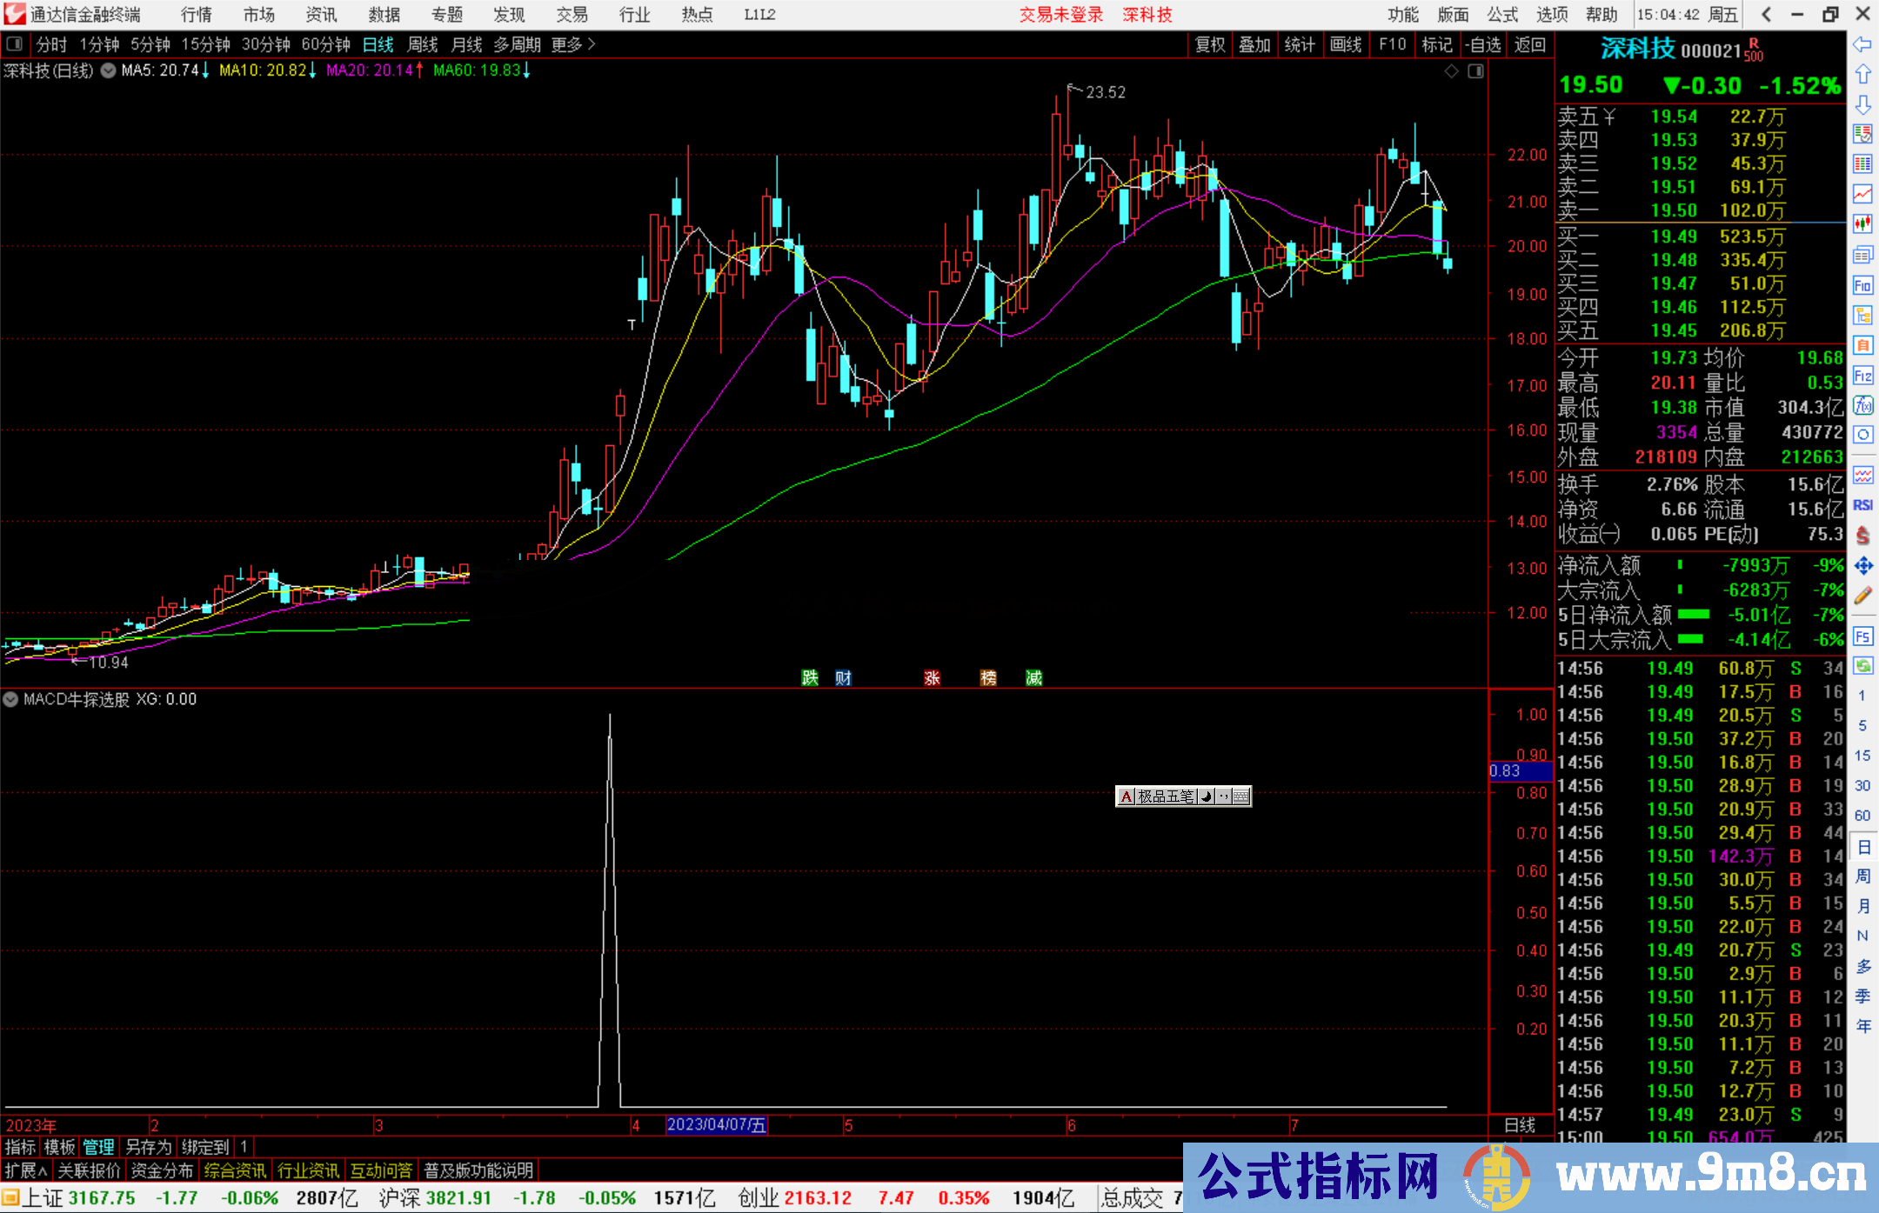Click the green refresh icon in sidebar
The width and height of the screenshot is (1879, 1213).
click(x=1862, y=666)
